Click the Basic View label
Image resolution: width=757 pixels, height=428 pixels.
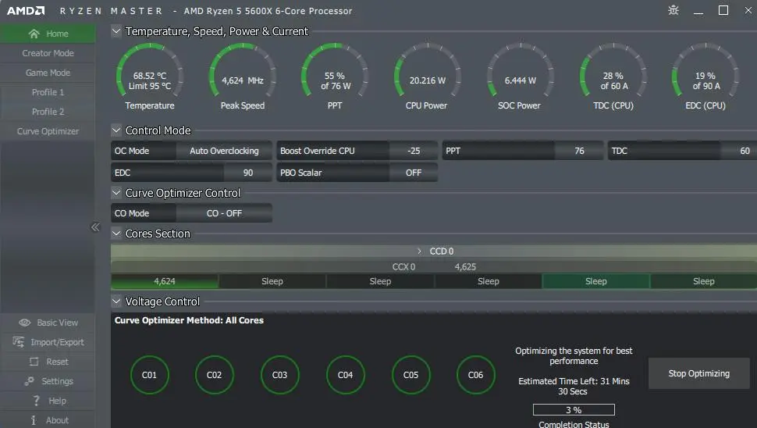(58, 323)
